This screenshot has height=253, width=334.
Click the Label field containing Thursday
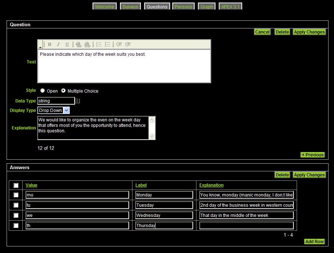pyautogui.click(x=164, y=225)
